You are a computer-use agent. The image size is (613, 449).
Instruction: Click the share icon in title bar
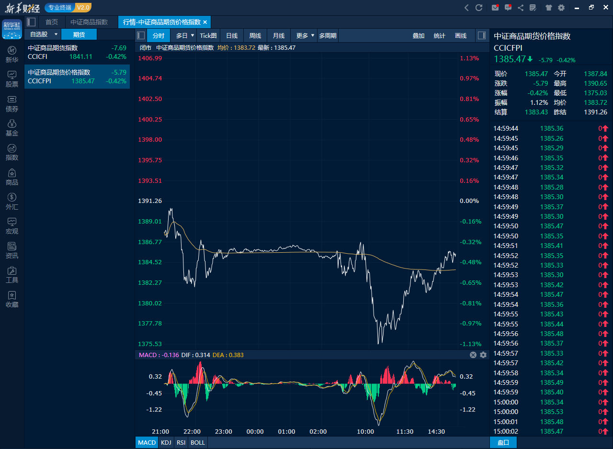click(521, 8)
